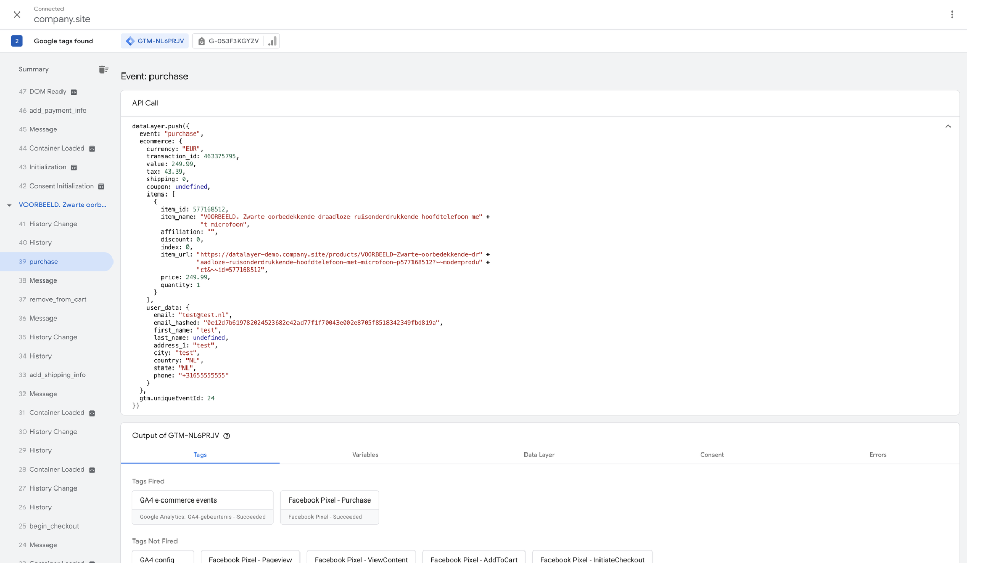Click the analytics bar chart icon
Screen dimensions: 1000x563
(x=272, y=41)
